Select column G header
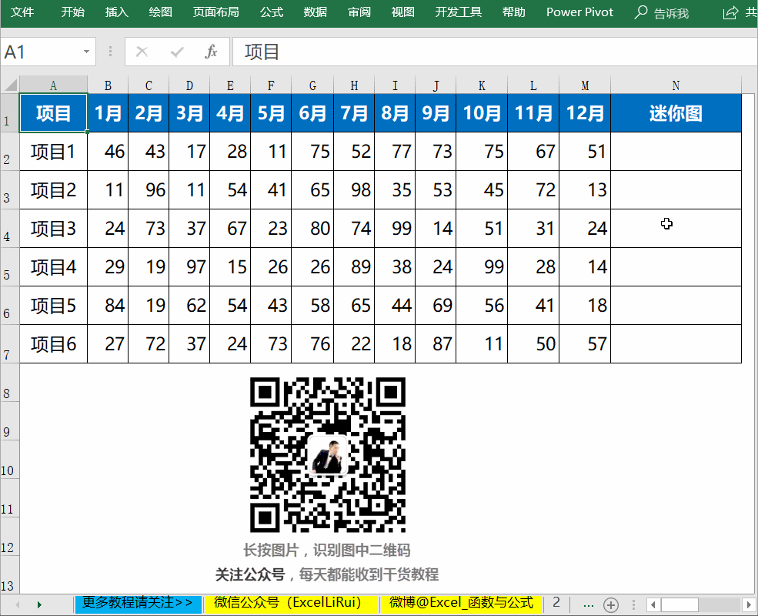 [312, 85]
